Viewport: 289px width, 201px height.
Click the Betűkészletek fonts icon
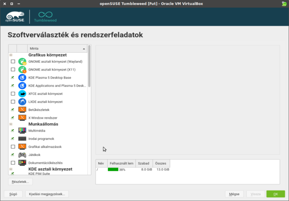coord(22,110)
